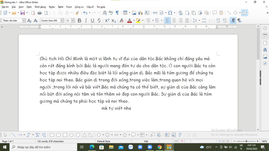Image resolution: width=269 pixels, height=151 pixels.
Task: Toggle formatting marks pilcrow
Action: [117, 13]
